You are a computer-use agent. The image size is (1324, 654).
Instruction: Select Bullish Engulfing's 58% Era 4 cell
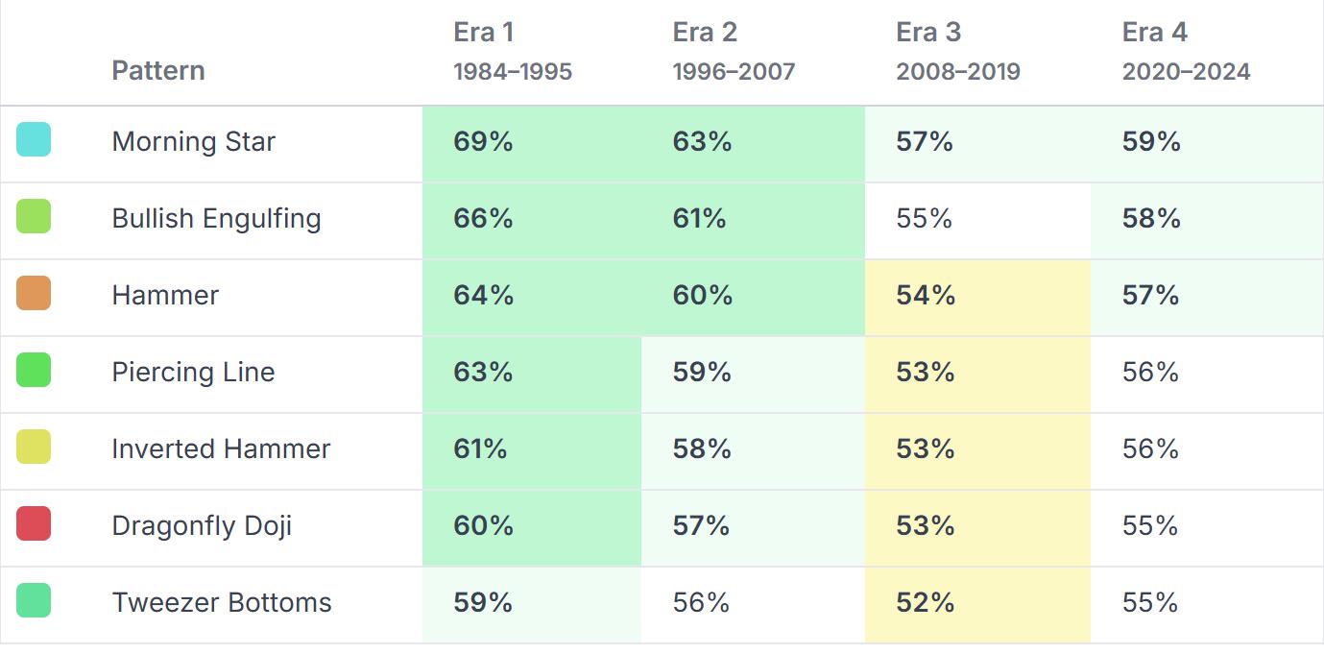point(1151,219)
